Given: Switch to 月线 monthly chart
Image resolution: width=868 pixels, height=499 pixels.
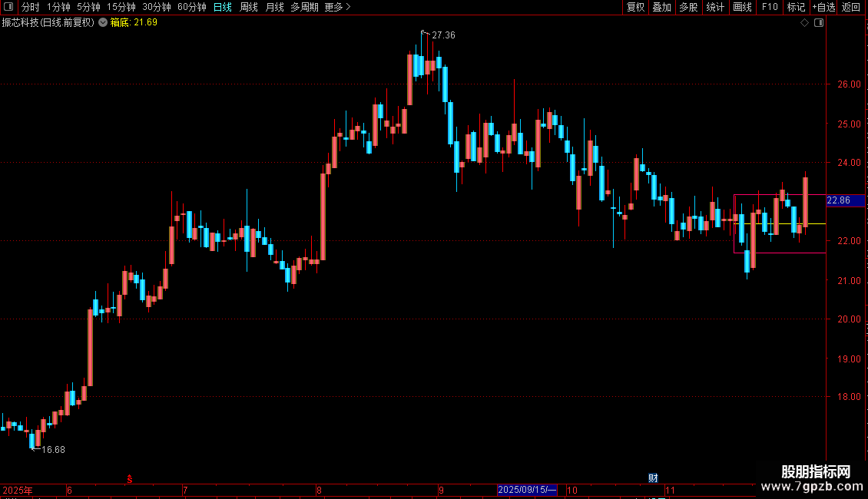Looking at the screenshot, I should [x=274, y=7].
